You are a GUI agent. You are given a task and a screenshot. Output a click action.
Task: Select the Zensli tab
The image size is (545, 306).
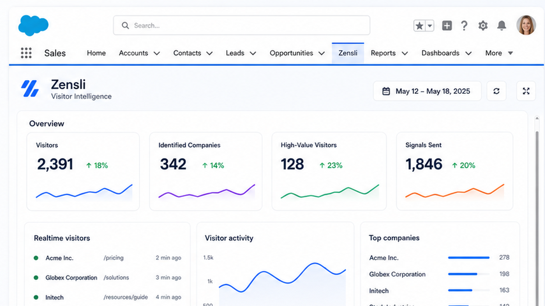[348, 53]
